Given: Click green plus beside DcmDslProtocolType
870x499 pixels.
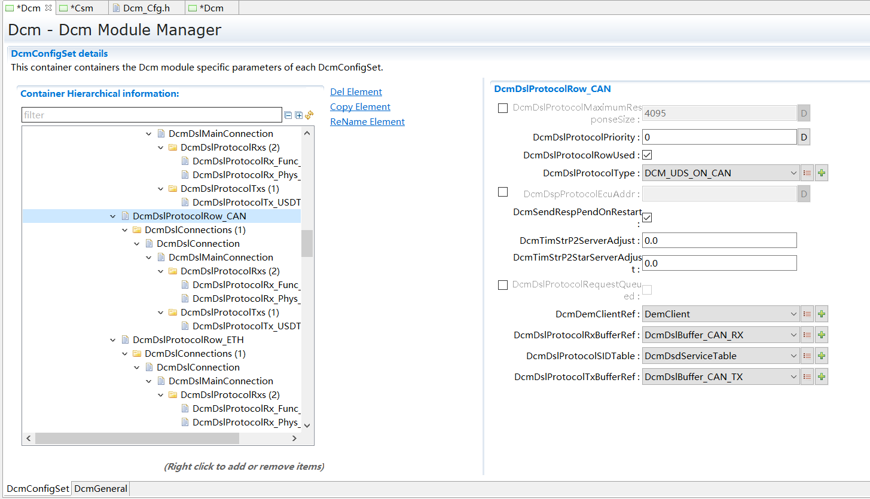Looking at the screenshot, I should [x=821, y=173].
